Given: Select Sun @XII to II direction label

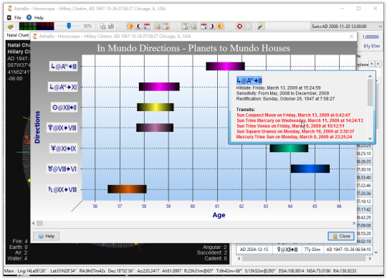Looking at the screenshot, I should coord(64,108).
